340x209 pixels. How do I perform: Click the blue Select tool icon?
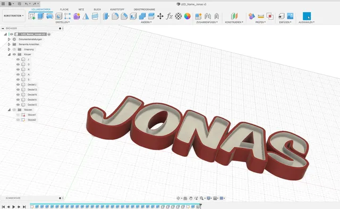coord(307,16)
